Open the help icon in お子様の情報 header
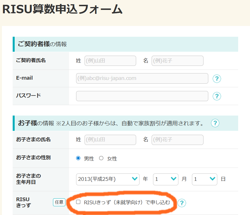This screenshot has height=215, width=250. tap(215, 123)
